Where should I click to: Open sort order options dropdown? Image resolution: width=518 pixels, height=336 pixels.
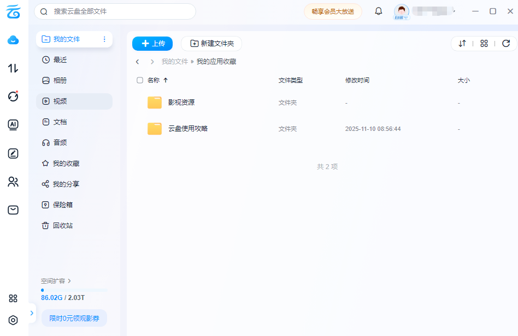462,44
